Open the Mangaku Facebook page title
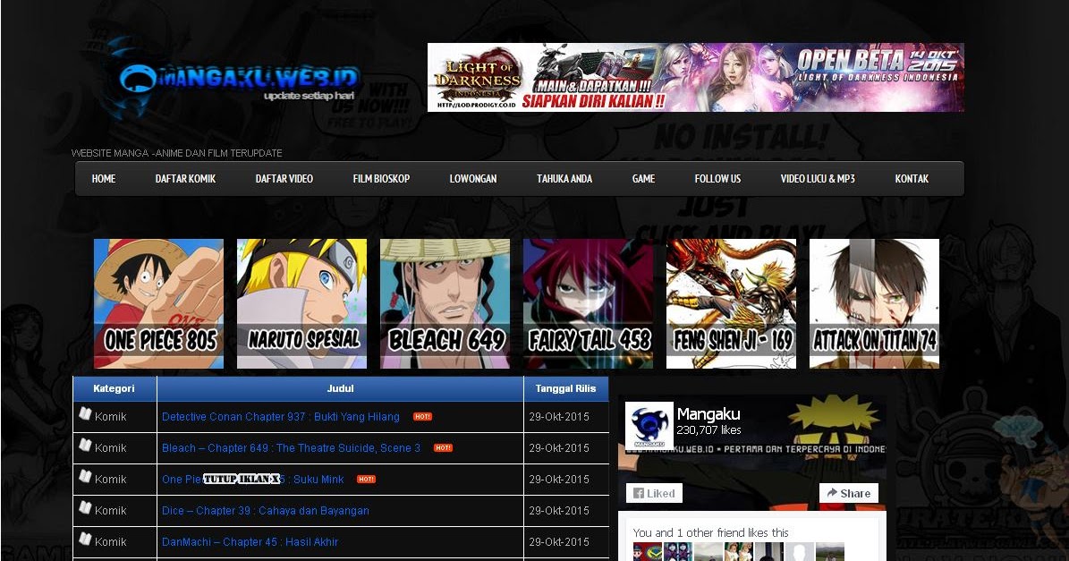Viewport: 1069px width, 561px height. click(x=708, y=413)
